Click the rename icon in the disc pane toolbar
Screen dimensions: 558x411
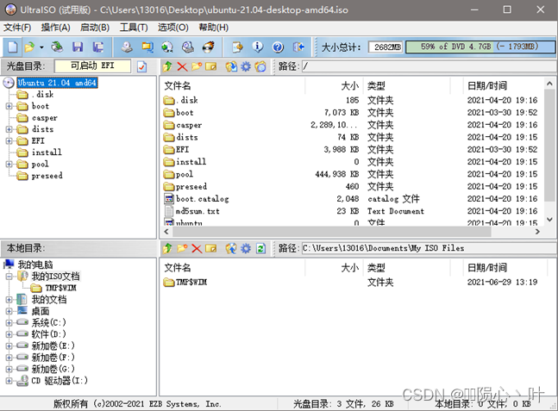click(x=210, y=66)
